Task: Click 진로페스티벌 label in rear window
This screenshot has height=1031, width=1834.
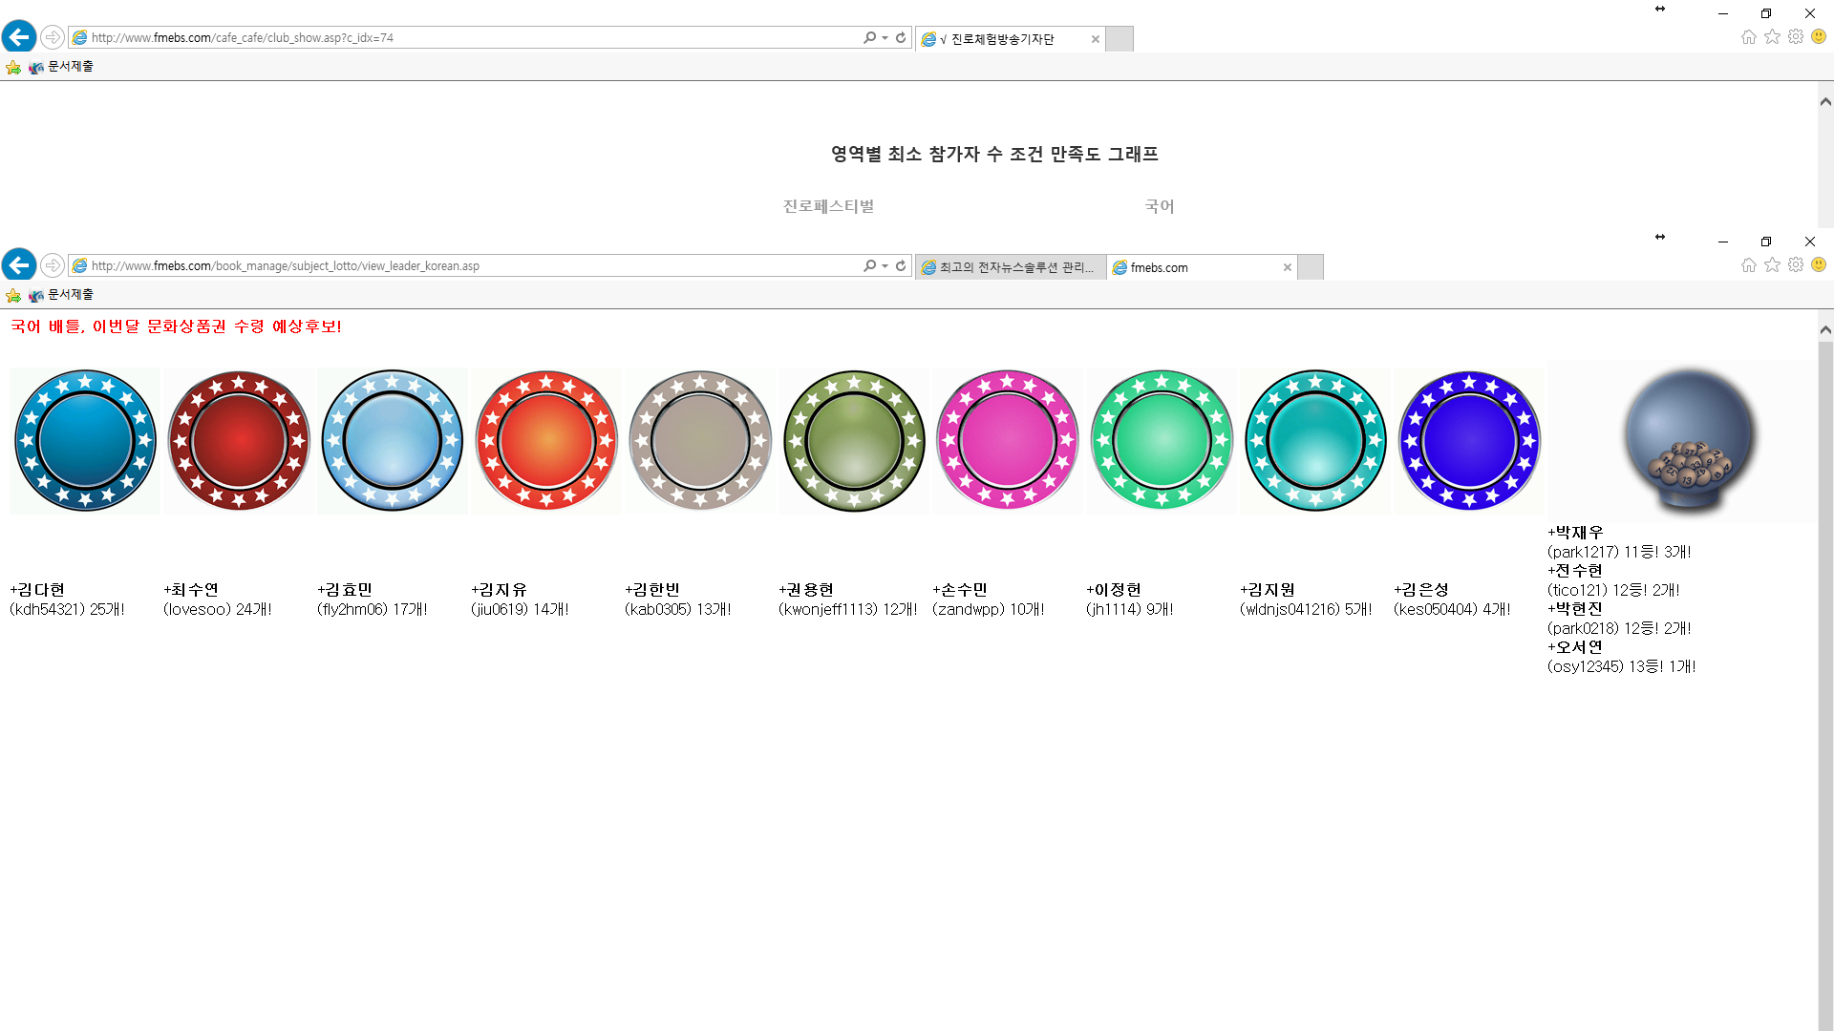Action: pos(828,206)
